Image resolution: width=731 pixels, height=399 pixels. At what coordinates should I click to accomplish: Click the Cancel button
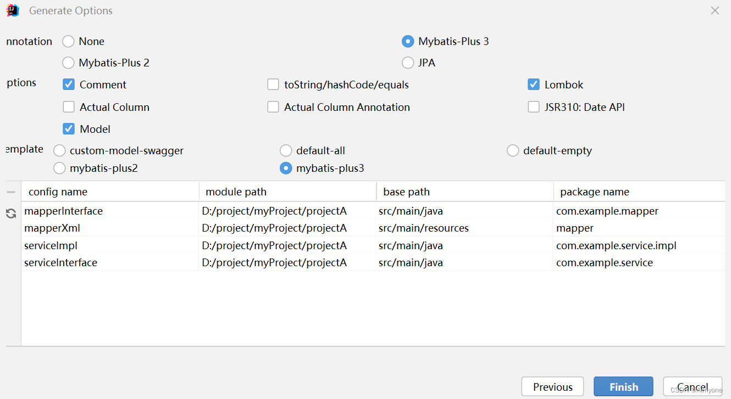point(693,386)
